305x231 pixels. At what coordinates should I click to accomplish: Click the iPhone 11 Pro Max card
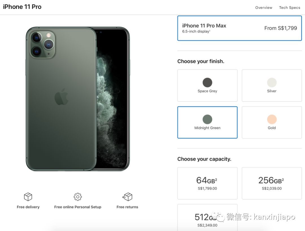point(239,28)
